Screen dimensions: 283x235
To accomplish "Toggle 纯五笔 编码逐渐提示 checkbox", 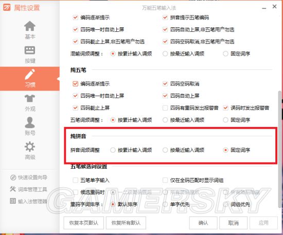I will pos(75,84).
